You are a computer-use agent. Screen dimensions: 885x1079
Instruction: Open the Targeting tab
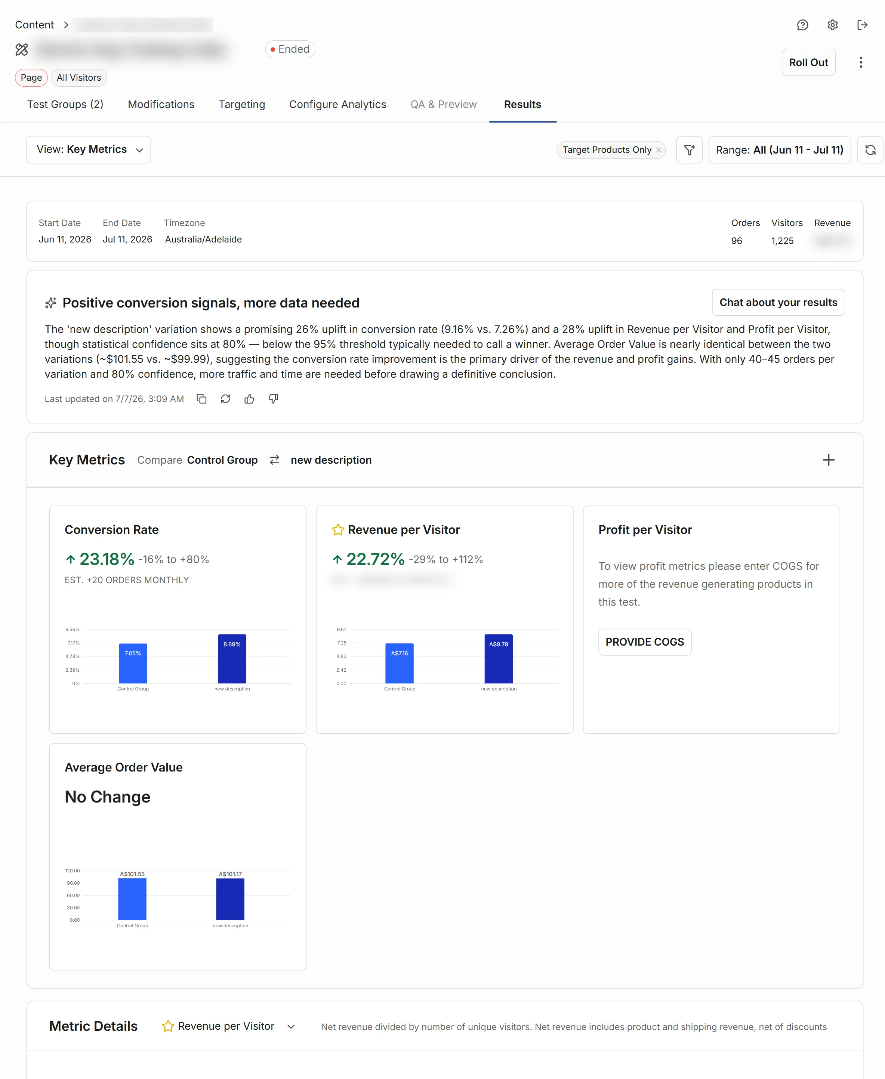[x=242, y=105]
